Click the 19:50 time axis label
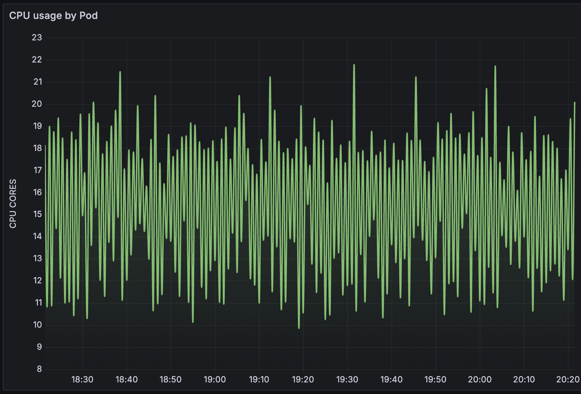Screen dimensions: 581x394 point(436,380)
